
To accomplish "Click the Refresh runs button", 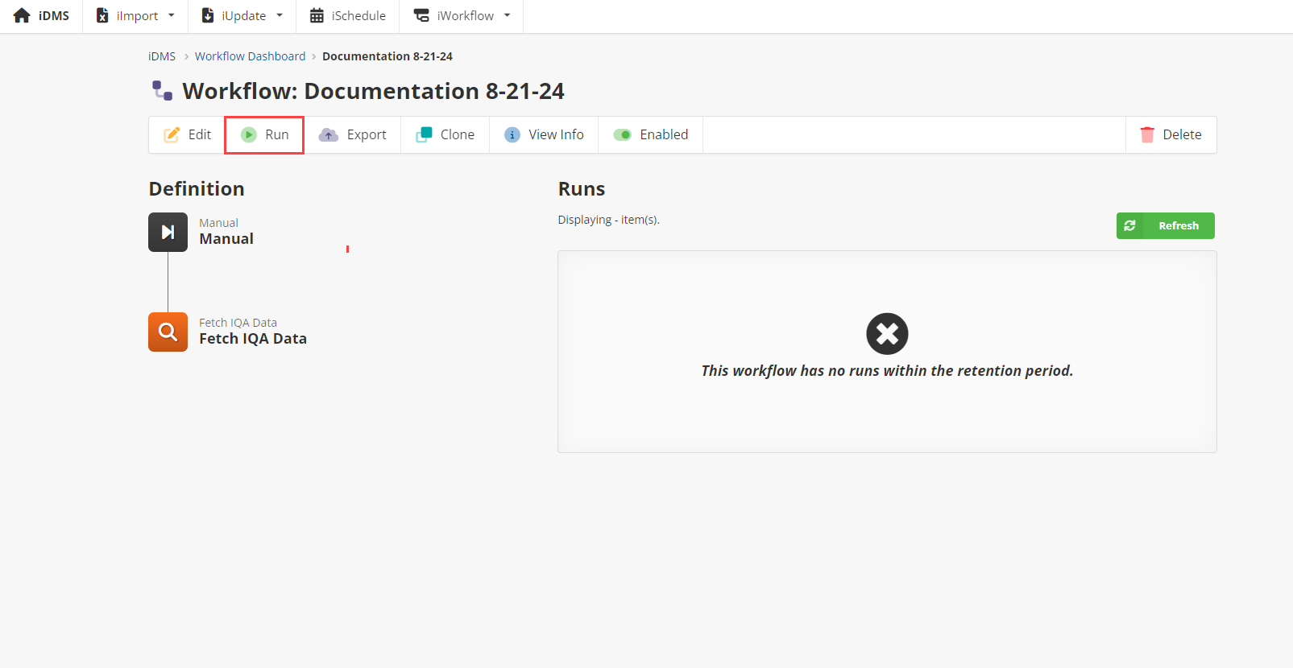I will tap(1165, 225).
